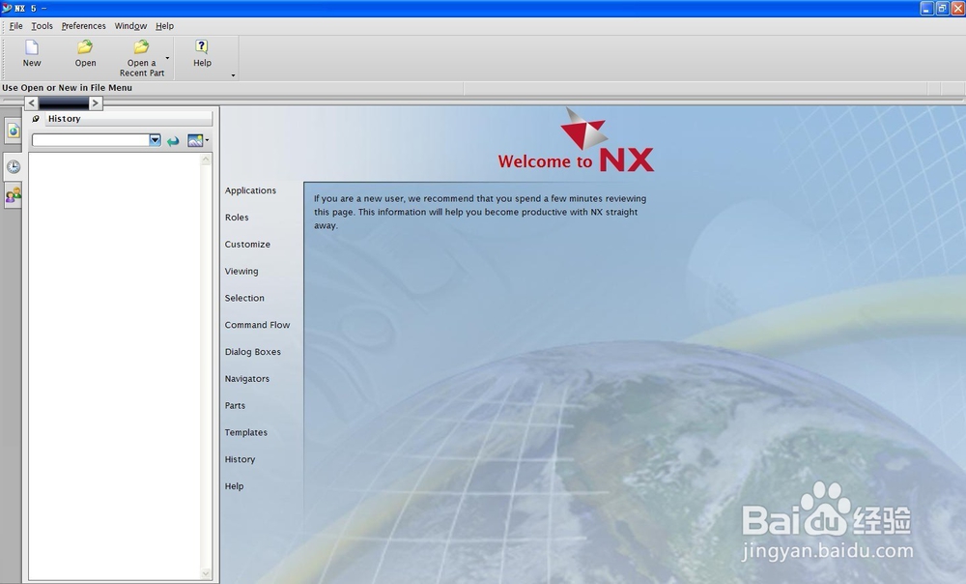Open the Command Flow welcome topic
The width and height of the screenshot is (966, 584).
click(257, 325)
